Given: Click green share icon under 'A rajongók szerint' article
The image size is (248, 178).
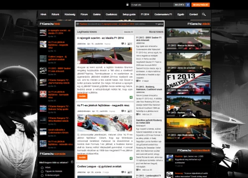Looking at the screenshot, I should tap(131, 97).
